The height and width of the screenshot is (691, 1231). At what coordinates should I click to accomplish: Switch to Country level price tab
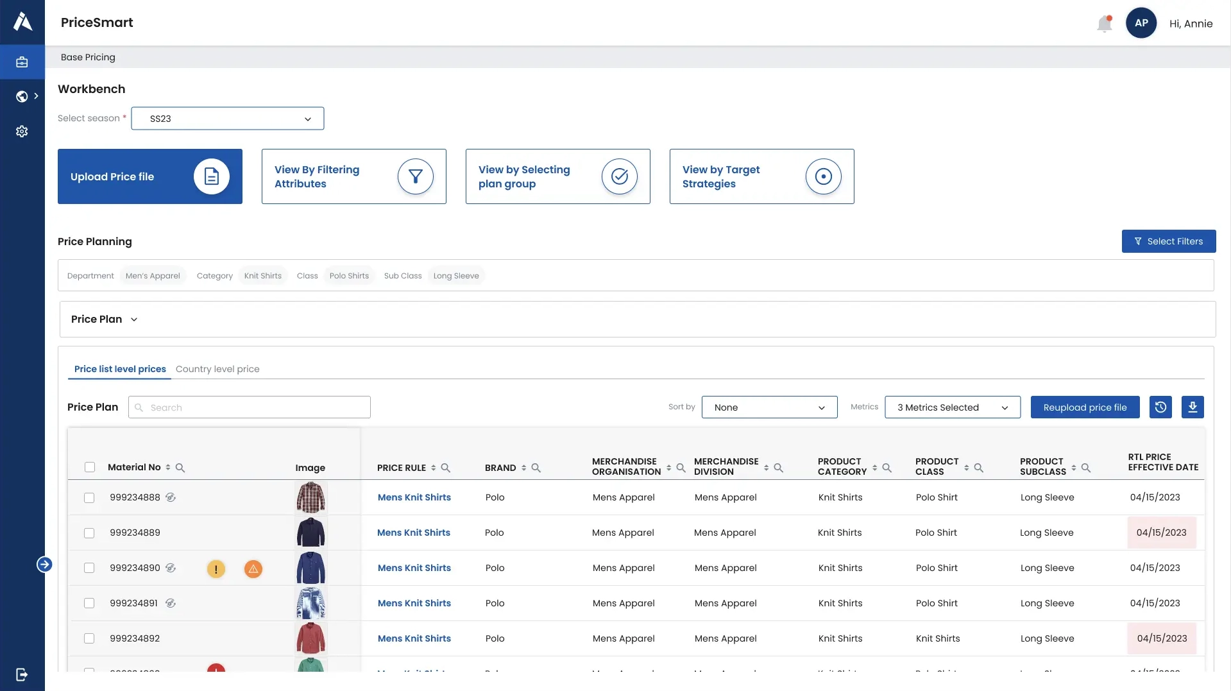[x=217, y=369]
